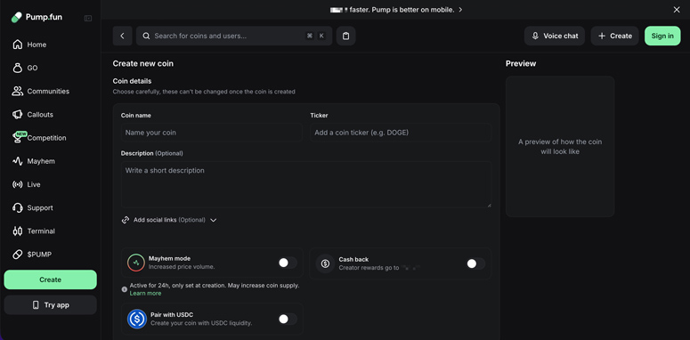Click the clipboard paste icon beside search
Image resolution: width=690 pixels, height=340 pixels.
pos(345,36)
